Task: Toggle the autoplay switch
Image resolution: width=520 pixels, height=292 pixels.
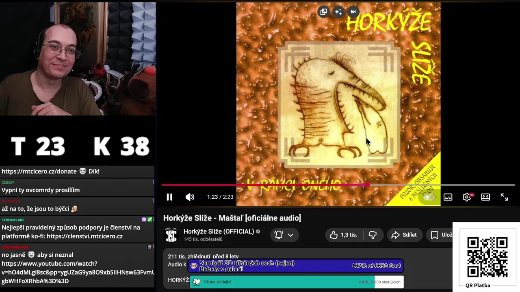Action: 429,197
